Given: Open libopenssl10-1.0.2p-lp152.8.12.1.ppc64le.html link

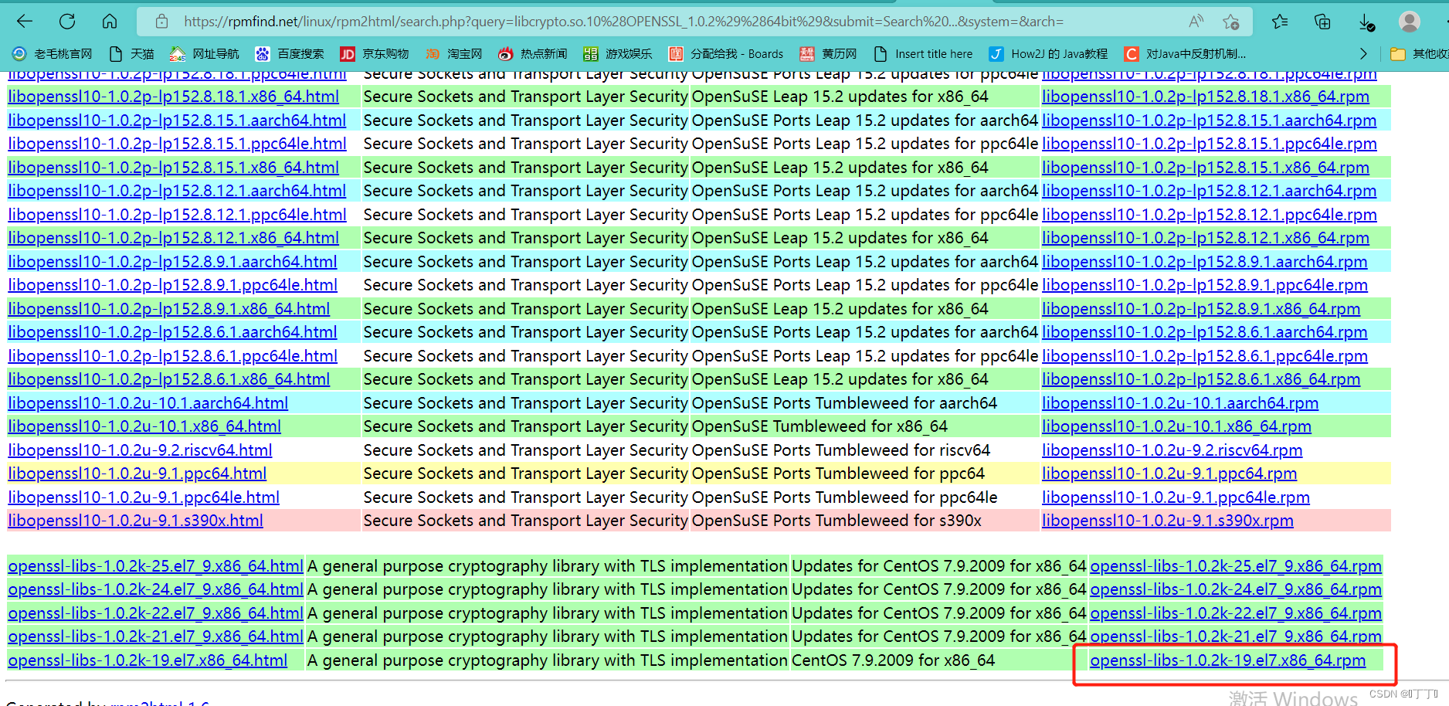Looking at the screenshot, I should pyautogui.click(x=177, y=215).
